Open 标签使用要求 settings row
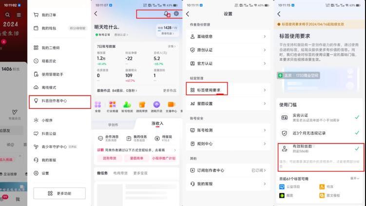The image size is (366, 206). pos(228,90)
